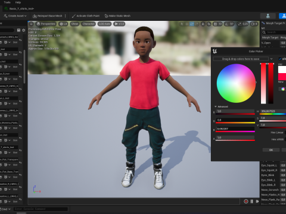286x214 pixels.
Task: Click the value brightness vertical slider
Action: [x=271, y=83]
